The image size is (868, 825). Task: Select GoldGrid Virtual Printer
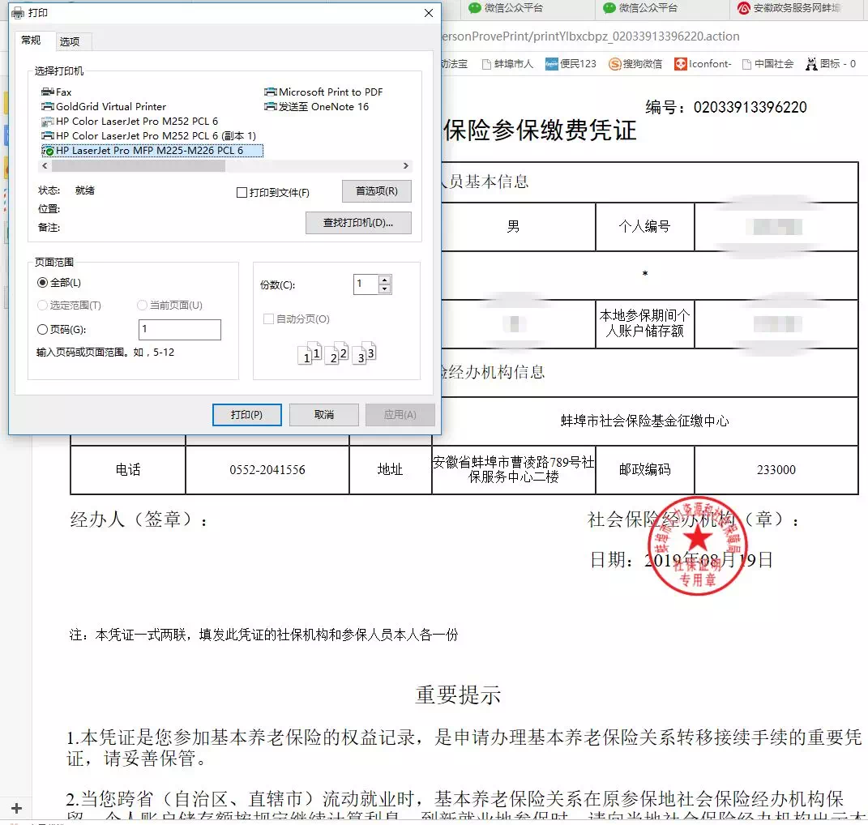pos(104,106)
